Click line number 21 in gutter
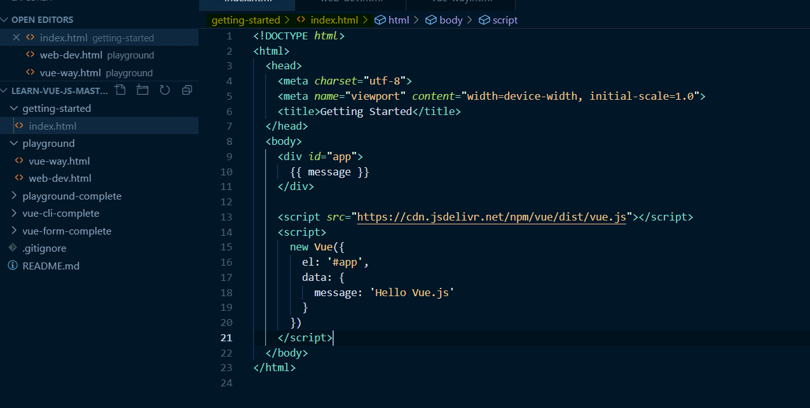Screen dimensions: 810x408 pos(226,337)
